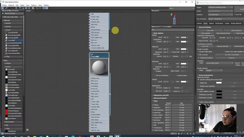Click the binoculars icon in view corner

click(27, 130)
